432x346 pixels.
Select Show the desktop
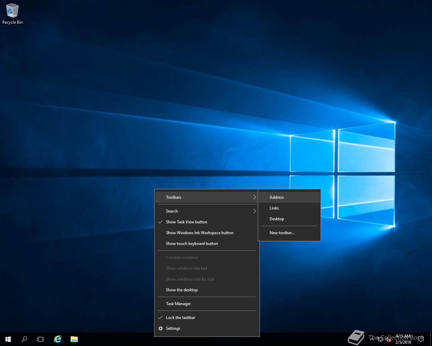click(x=207, y=290)
